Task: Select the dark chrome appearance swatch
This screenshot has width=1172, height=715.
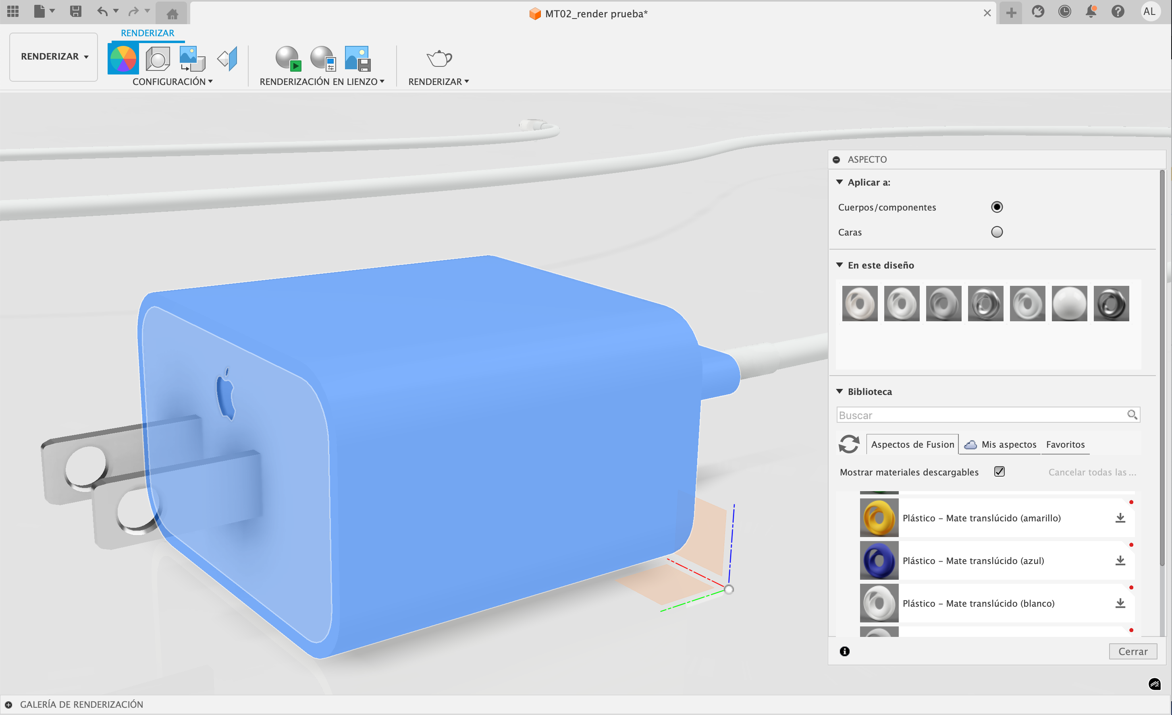Action: click(1111, 304)
